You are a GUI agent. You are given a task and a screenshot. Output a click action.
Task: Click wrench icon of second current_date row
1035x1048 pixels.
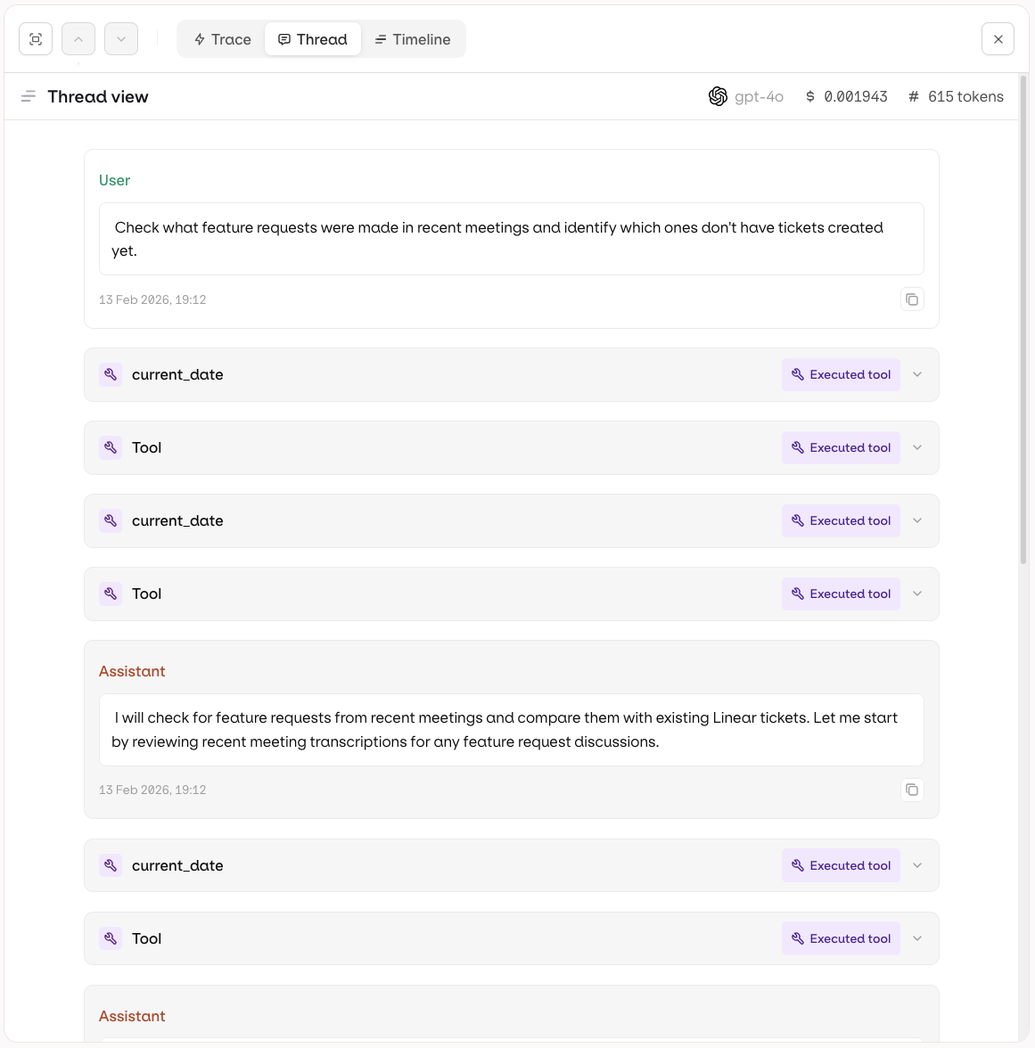pyautogui.click(x=111, y=520)
